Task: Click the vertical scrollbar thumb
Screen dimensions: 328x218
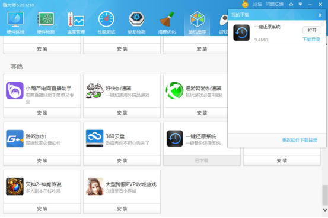Action: [x=325, y=195]
